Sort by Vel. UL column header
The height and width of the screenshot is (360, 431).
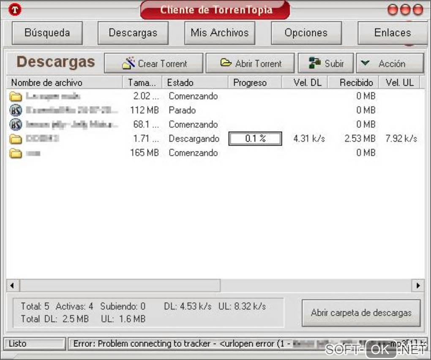click(x=399, y=82)
